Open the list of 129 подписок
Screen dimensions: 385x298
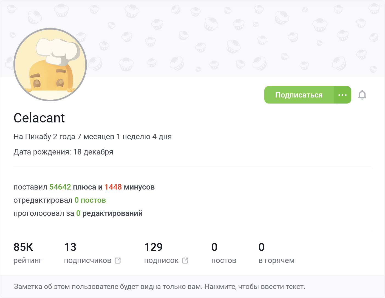161,260
